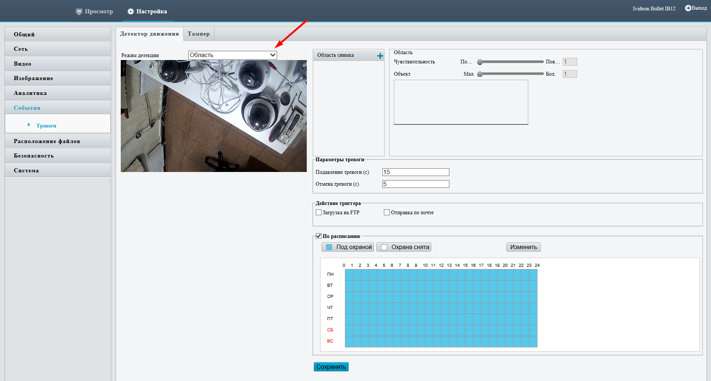The height and width of the screenshot is (381, 711).
Task: Click the Чувствительность value field
Action: (x=570, y=62)
